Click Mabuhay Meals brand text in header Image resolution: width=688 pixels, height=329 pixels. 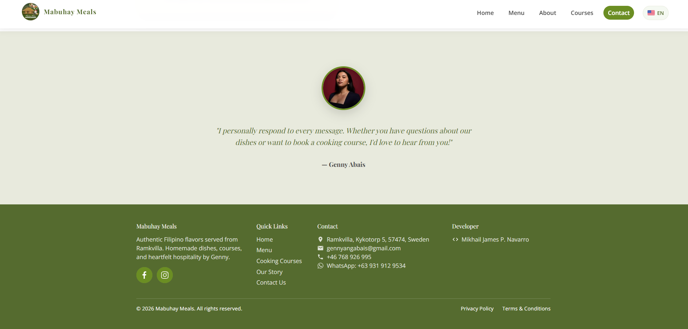pos(70,12)
